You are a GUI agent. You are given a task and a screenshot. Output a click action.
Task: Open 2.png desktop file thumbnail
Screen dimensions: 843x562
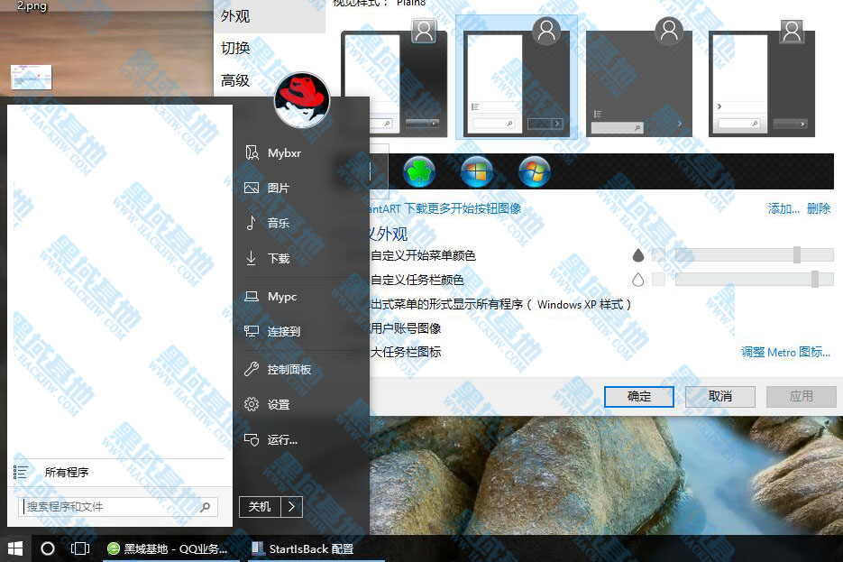click(x=32, y=77)
